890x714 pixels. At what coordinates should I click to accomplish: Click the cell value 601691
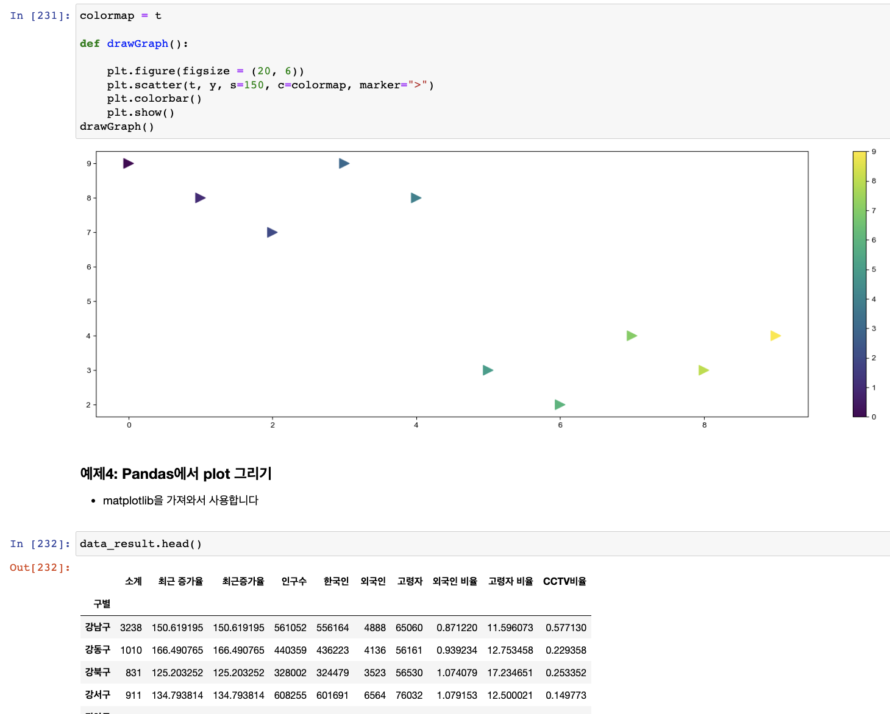(x=333, y=695)
